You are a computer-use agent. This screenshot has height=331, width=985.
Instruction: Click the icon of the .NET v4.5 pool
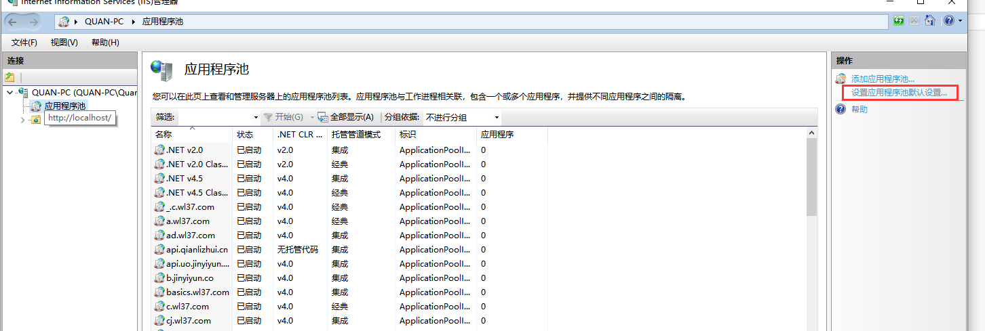pos(159,179)
